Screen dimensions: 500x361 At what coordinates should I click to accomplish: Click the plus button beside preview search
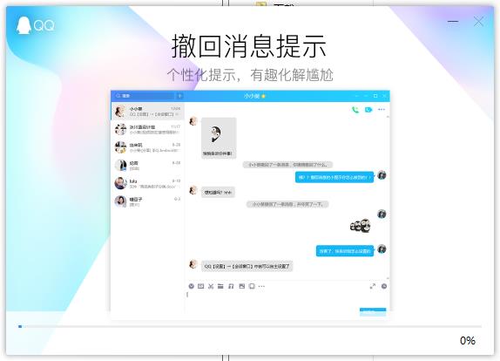click(x=179, y=96)
